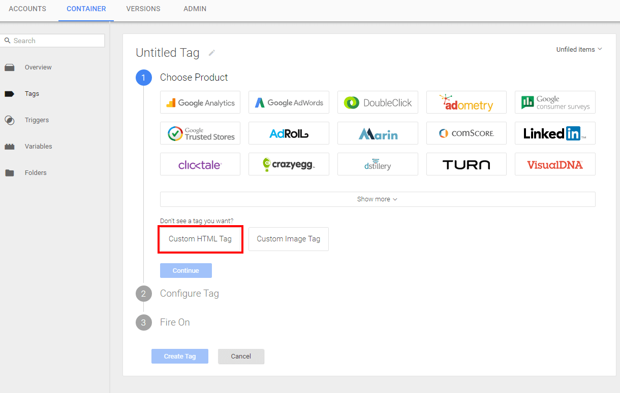Expand the Show more products list
620x393 pixels.
point(378,199)
